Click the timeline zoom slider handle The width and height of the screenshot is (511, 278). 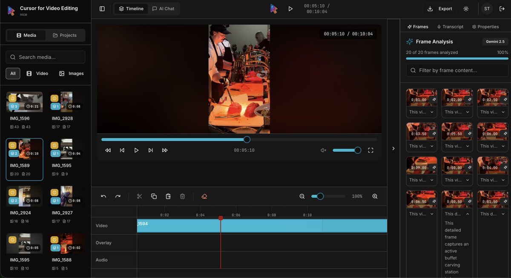click(x=320, y=196)
